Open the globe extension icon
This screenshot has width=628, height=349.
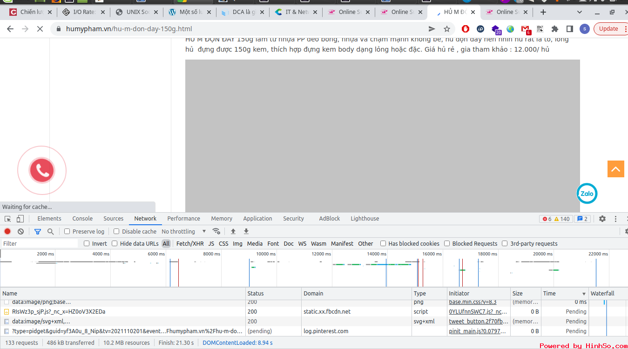(x=510, y=29)
